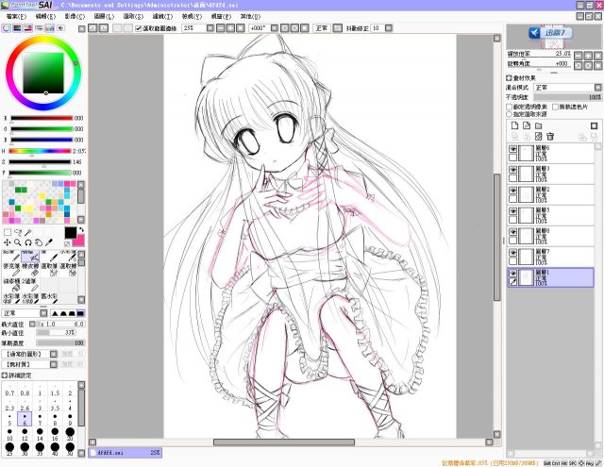Screen dimensions: 604x467
Task: Swap foreground and background colors
Action: [x=81, y=230]
